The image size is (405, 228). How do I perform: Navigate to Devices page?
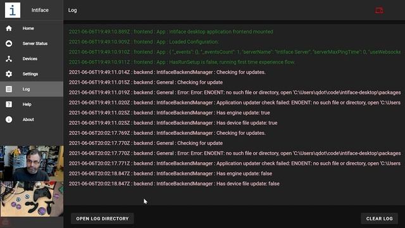pyautogui.click(x=32, y=59)
